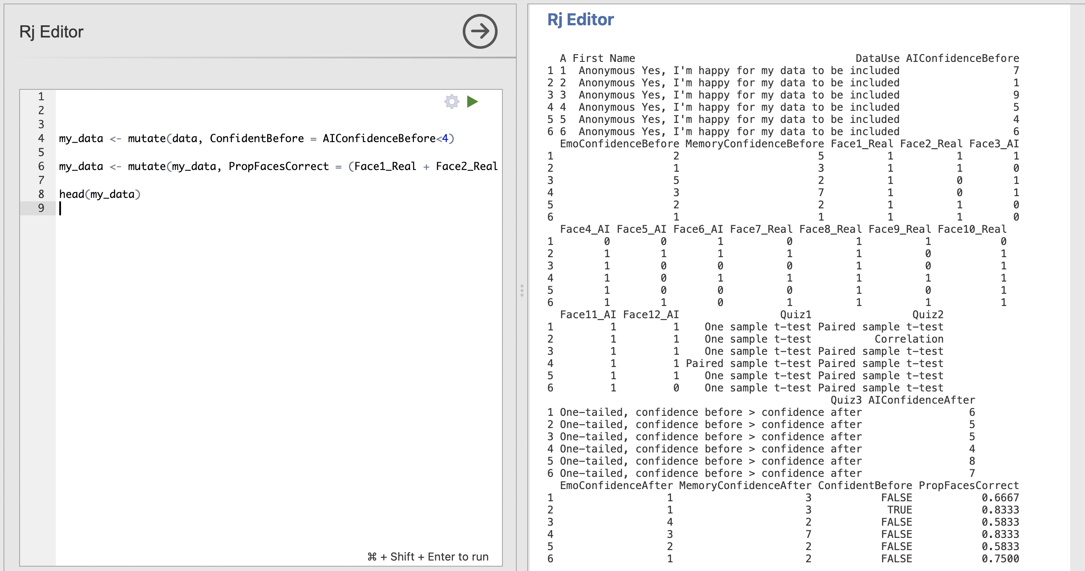The image size is (1085, 571).
Task: Click line number 1 in the gutter
Action: (41, 97)
